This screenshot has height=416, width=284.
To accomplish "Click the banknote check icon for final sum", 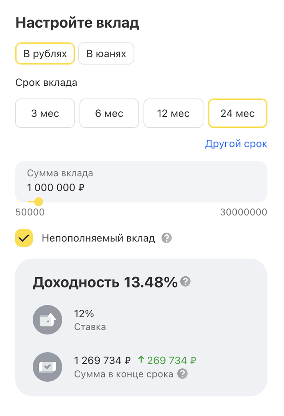I will (x=47, y=367).
